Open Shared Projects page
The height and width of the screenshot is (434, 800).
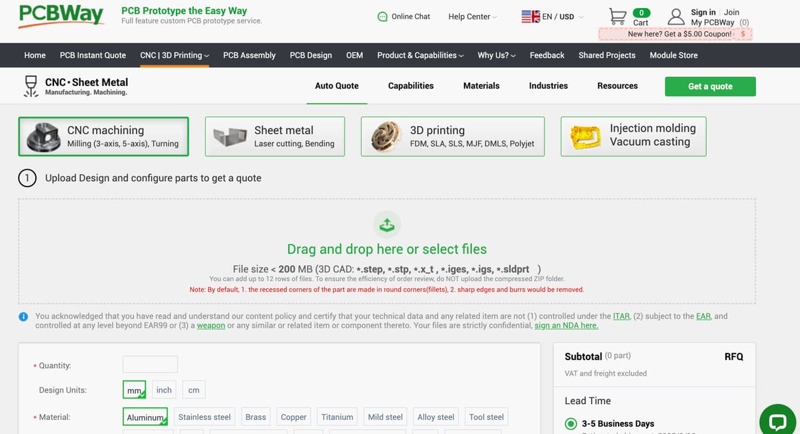(607, 55)
